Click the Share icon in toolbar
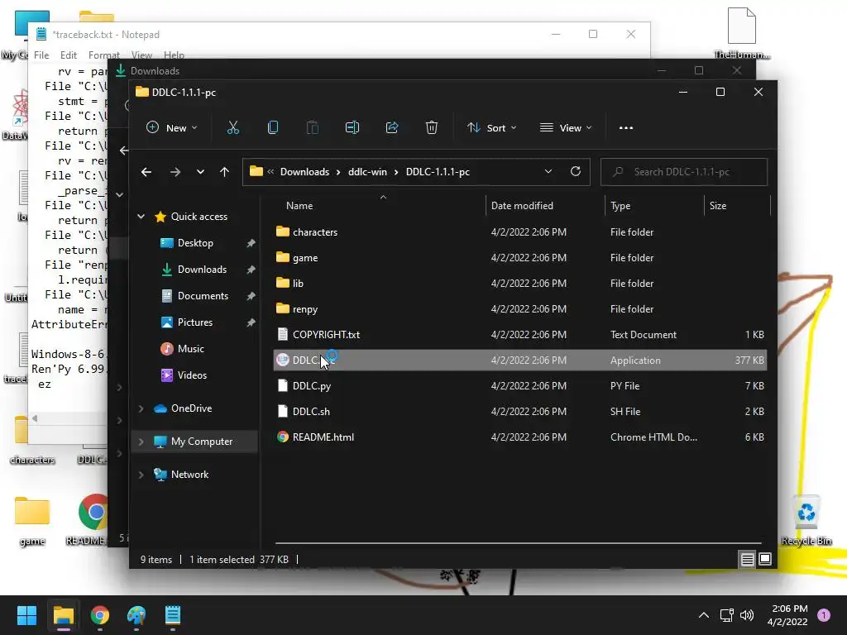The width and height of the screenshot is (847, 635). pyautogui.click(x=391, y=128)
